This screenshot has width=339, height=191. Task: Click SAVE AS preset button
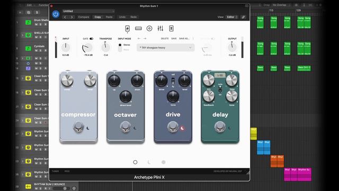coord(184,39)
